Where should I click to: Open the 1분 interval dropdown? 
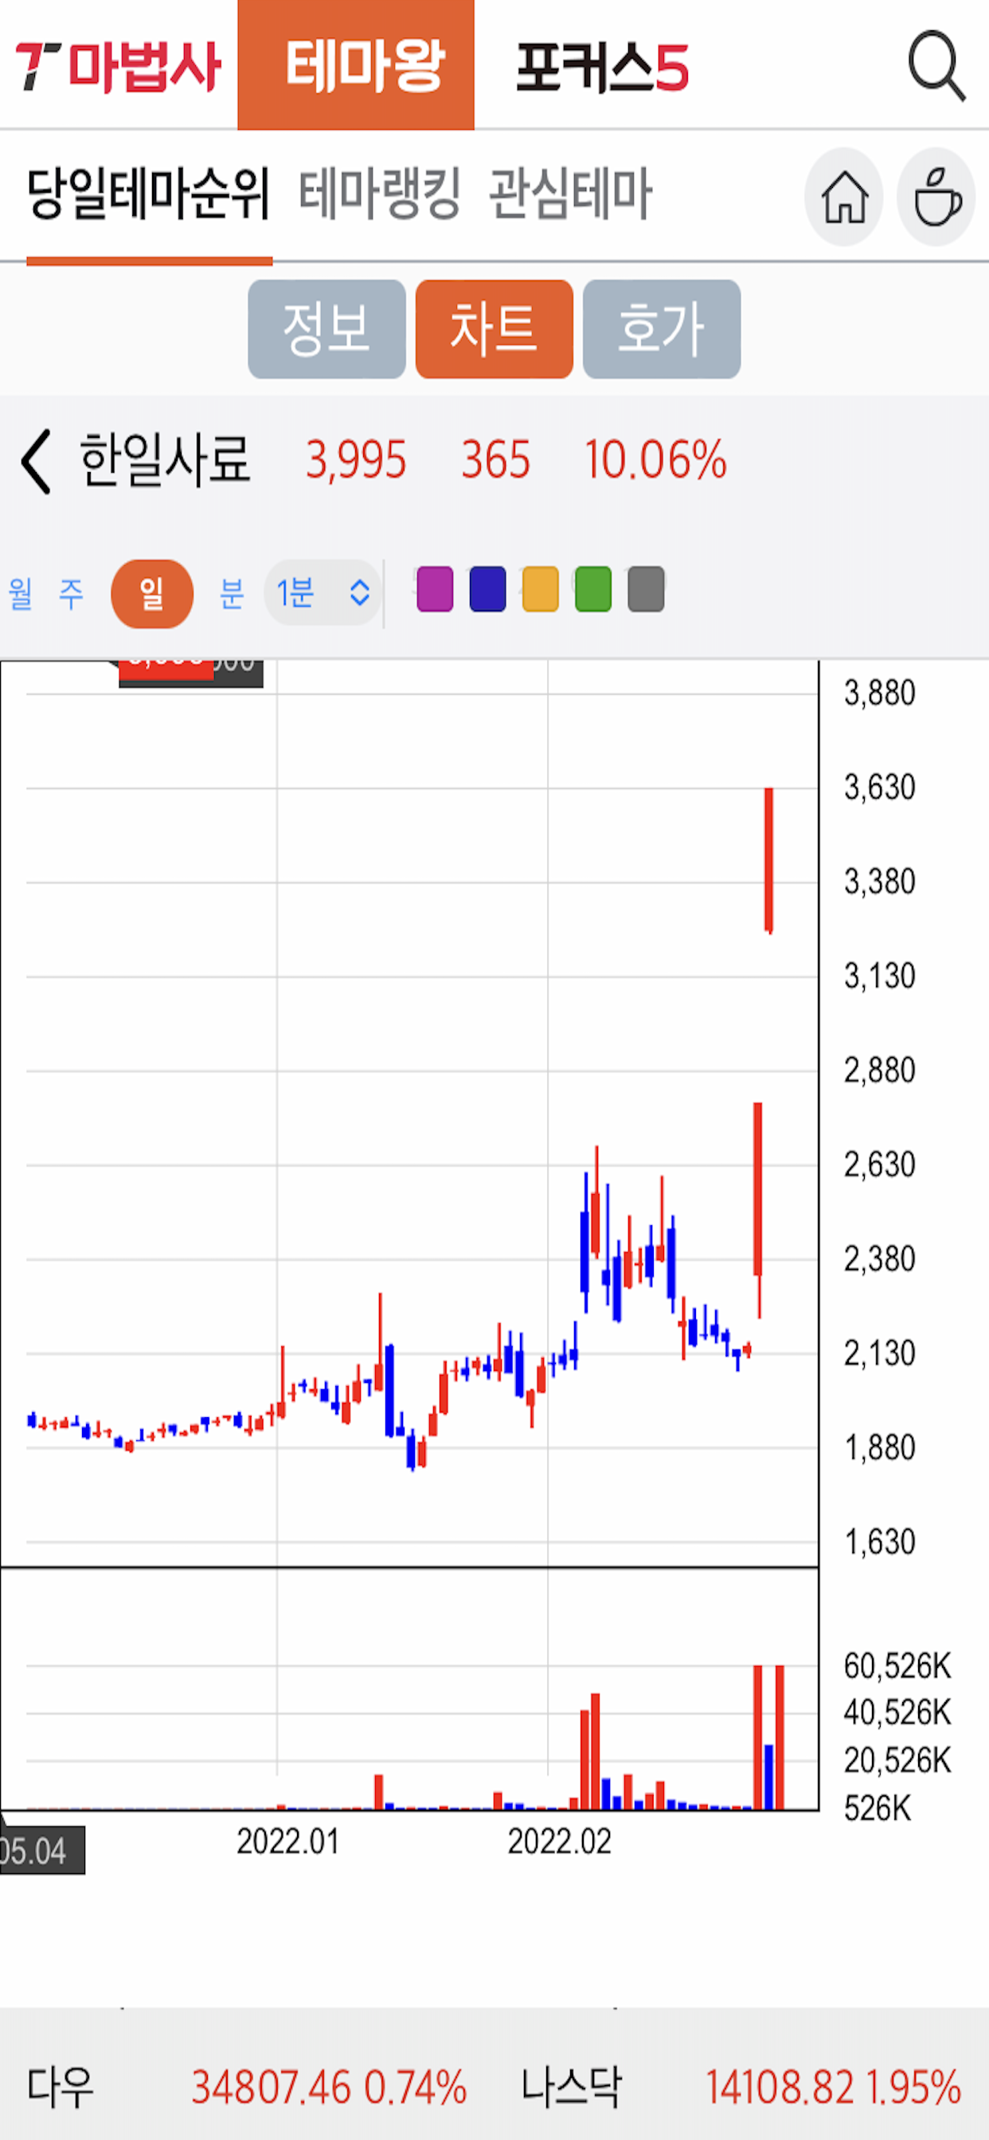point(323,593)
